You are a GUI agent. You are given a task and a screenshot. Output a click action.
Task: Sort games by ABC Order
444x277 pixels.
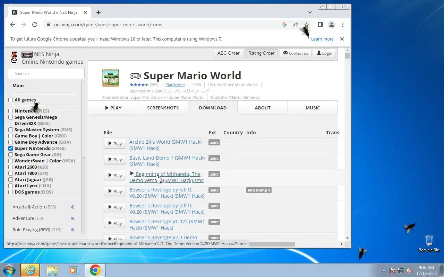click(x=228, y=53)
